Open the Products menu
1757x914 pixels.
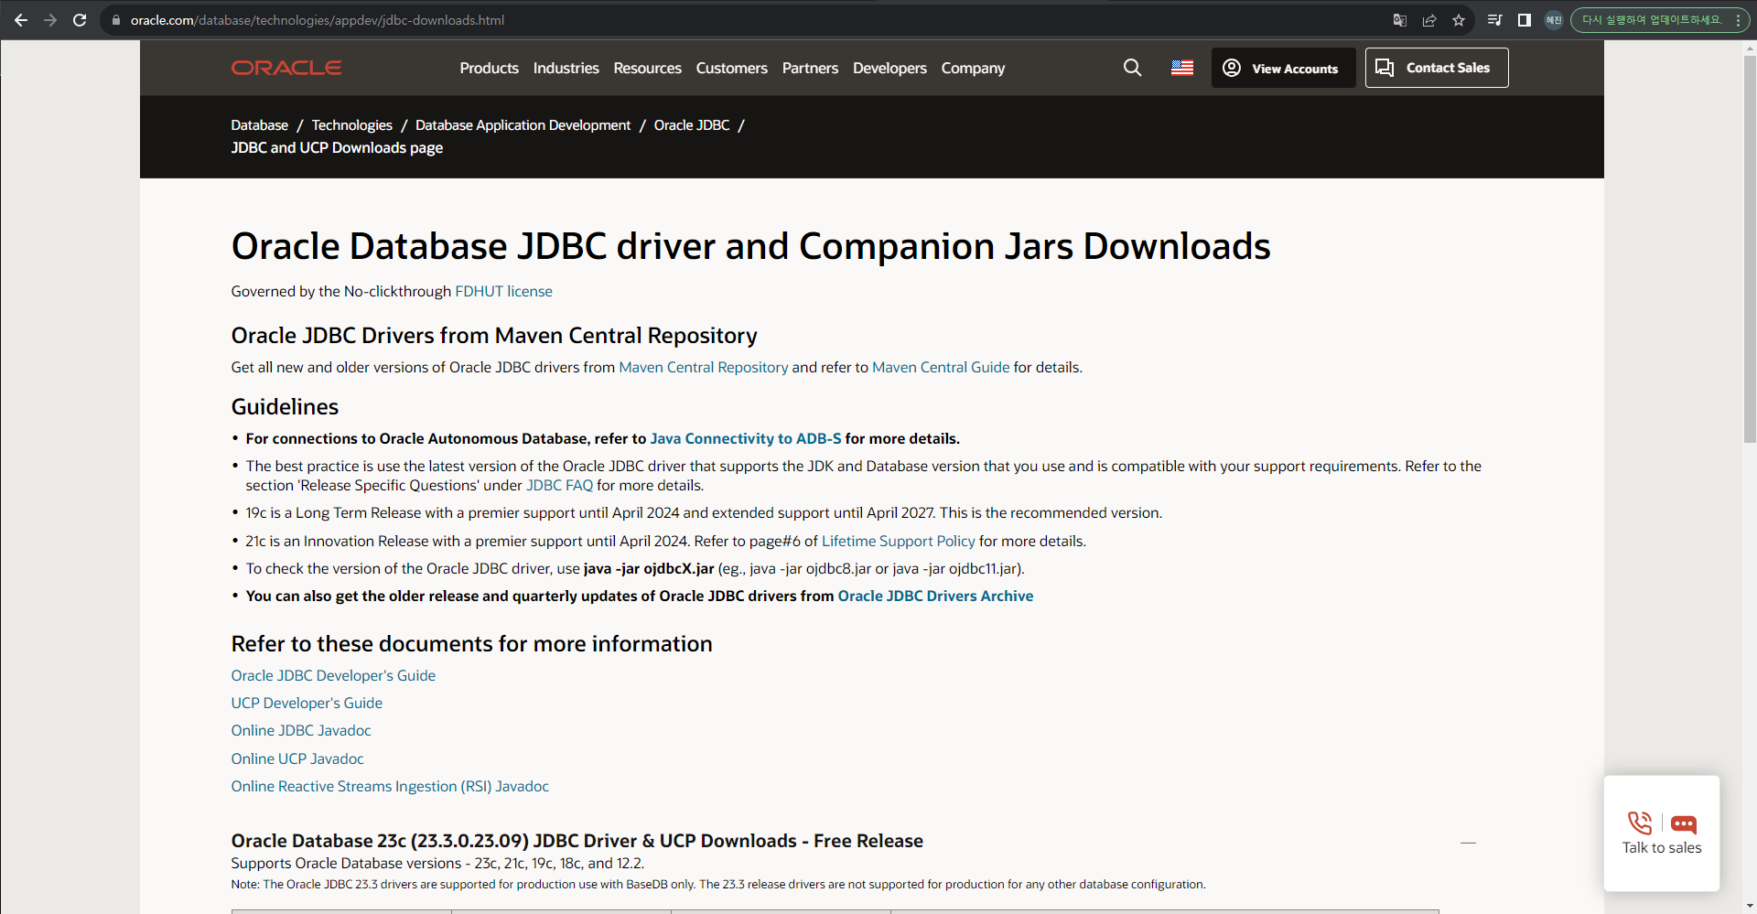coord(489,69)
